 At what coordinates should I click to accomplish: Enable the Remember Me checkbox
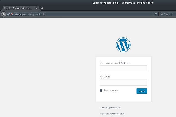[101, 90]
